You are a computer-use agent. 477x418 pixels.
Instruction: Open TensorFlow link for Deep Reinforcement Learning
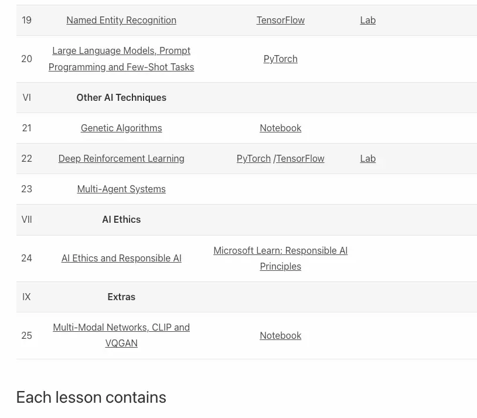pyautogui.click(x=300, y=158)
